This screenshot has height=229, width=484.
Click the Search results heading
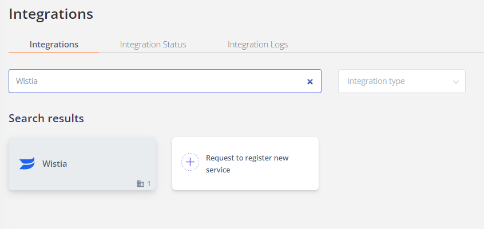46,118
